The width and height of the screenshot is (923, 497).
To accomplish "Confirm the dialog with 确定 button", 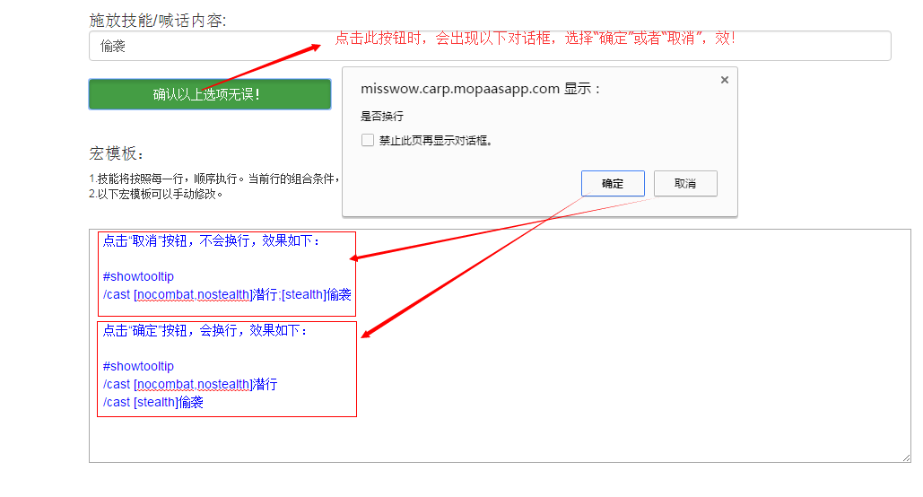I will (x=613, y=184).
